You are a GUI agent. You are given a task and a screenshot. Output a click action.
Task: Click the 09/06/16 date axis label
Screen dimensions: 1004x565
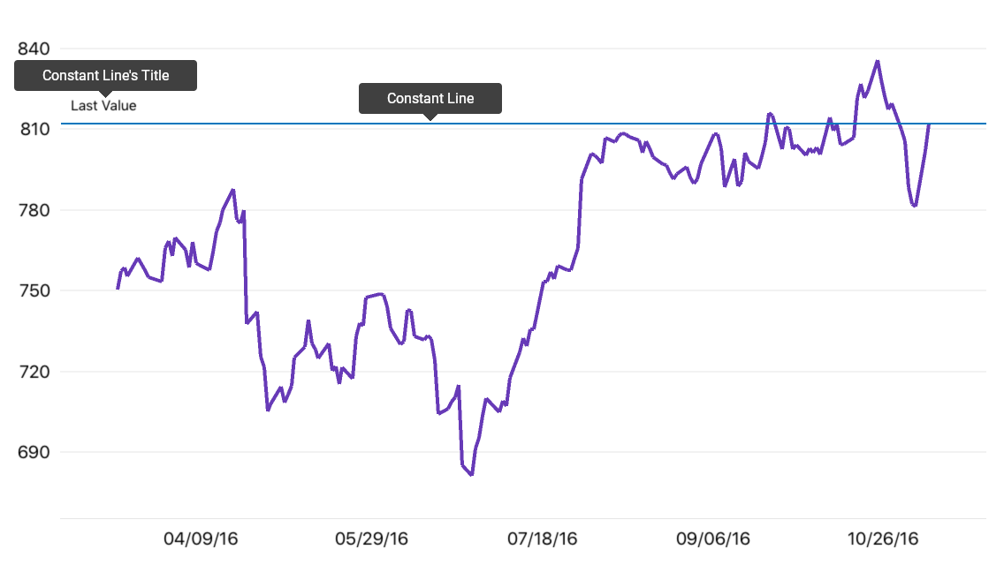tap(713, 539)
